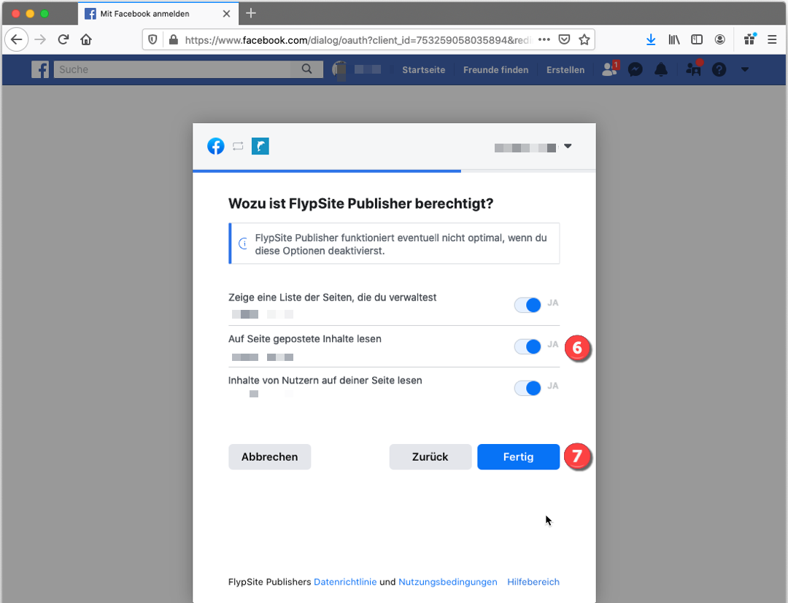The image size is (788, 603).
Task: Click the Abbrechen button
Action: click(x=270, y=457)
